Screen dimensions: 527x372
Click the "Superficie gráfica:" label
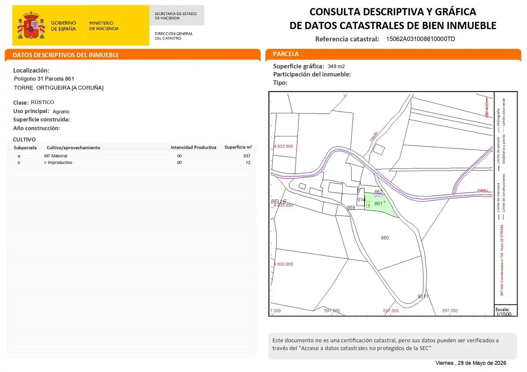(299, 66)
